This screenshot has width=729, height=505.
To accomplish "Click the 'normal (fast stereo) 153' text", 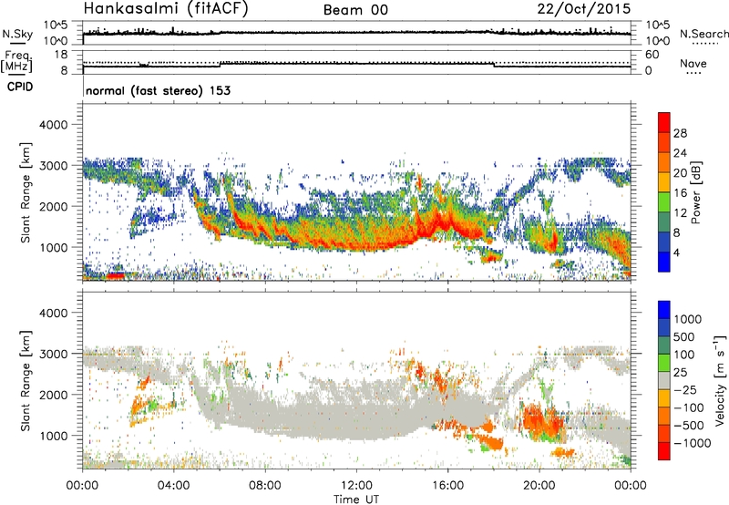I will 158,90.
